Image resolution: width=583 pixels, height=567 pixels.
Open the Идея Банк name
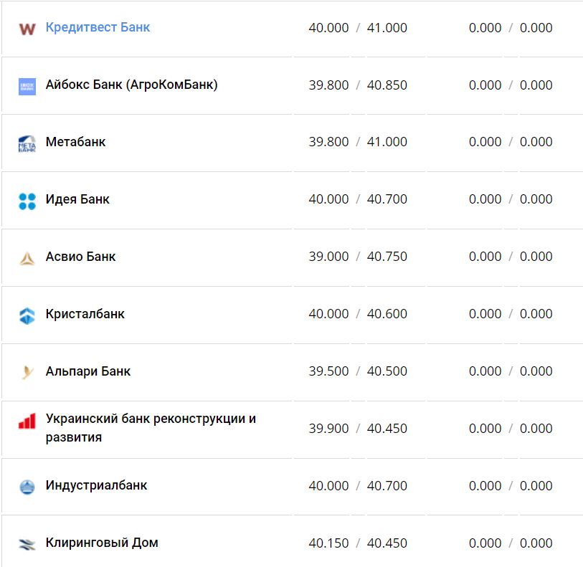click(77, 199)
